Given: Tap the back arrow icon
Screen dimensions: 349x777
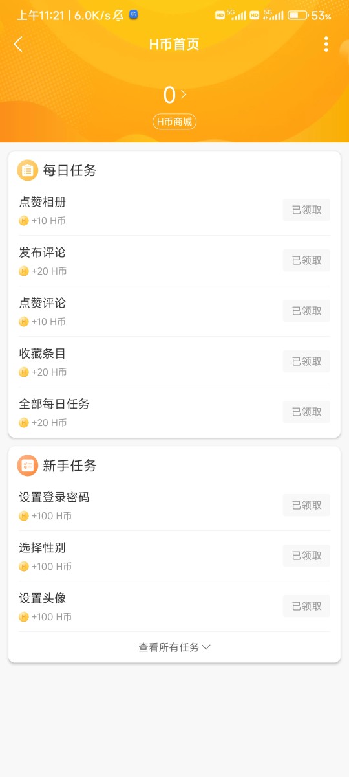Looking at the screenshot, I should (18, 44).
